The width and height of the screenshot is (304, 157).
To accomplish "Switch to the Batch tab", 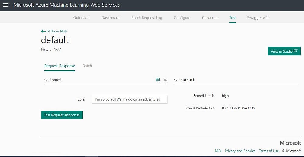I will point(87,66).
